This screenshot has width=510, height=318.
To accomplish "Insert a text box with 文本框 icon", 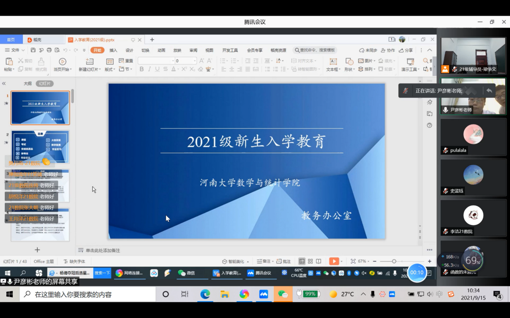I will point(333,62).
